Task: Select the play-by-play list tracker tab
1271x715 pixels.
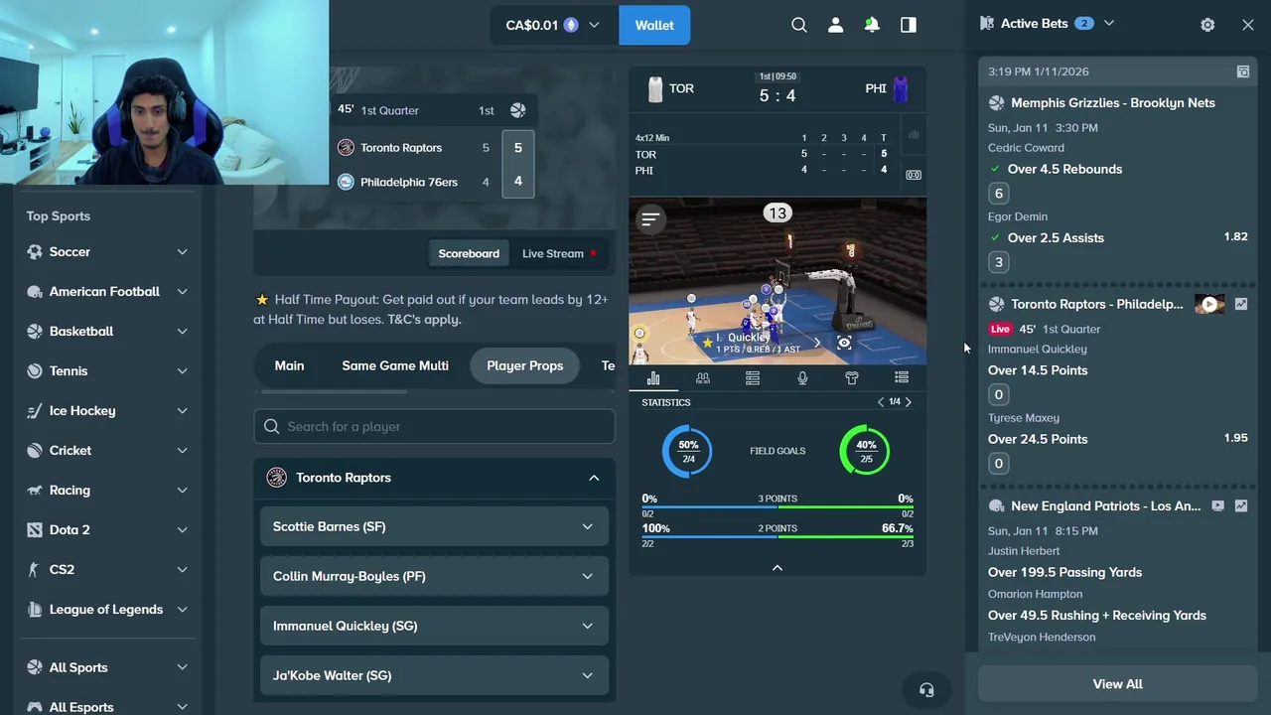Action: 902,377
